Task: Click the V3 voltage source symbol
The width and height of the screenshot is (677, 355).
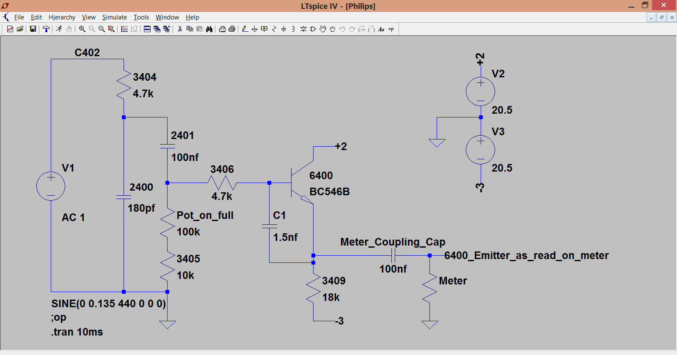Action: click(480, 150)
